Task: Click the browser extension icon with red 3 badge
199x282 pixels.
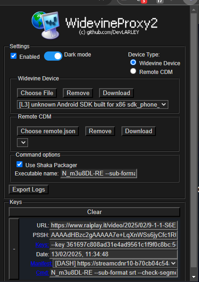Action: [x=142, y=1]
